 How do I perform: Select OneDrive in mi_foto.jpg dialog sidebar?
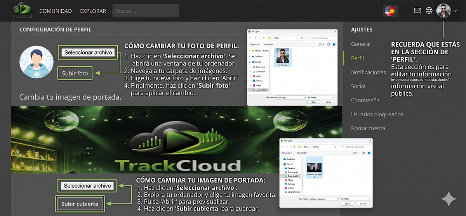pos(257,57)
